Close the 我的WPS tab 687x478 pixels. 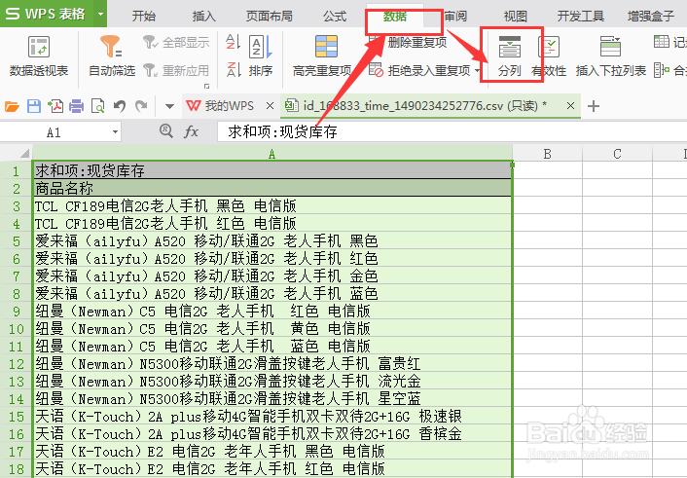click(x=270, y=106)
